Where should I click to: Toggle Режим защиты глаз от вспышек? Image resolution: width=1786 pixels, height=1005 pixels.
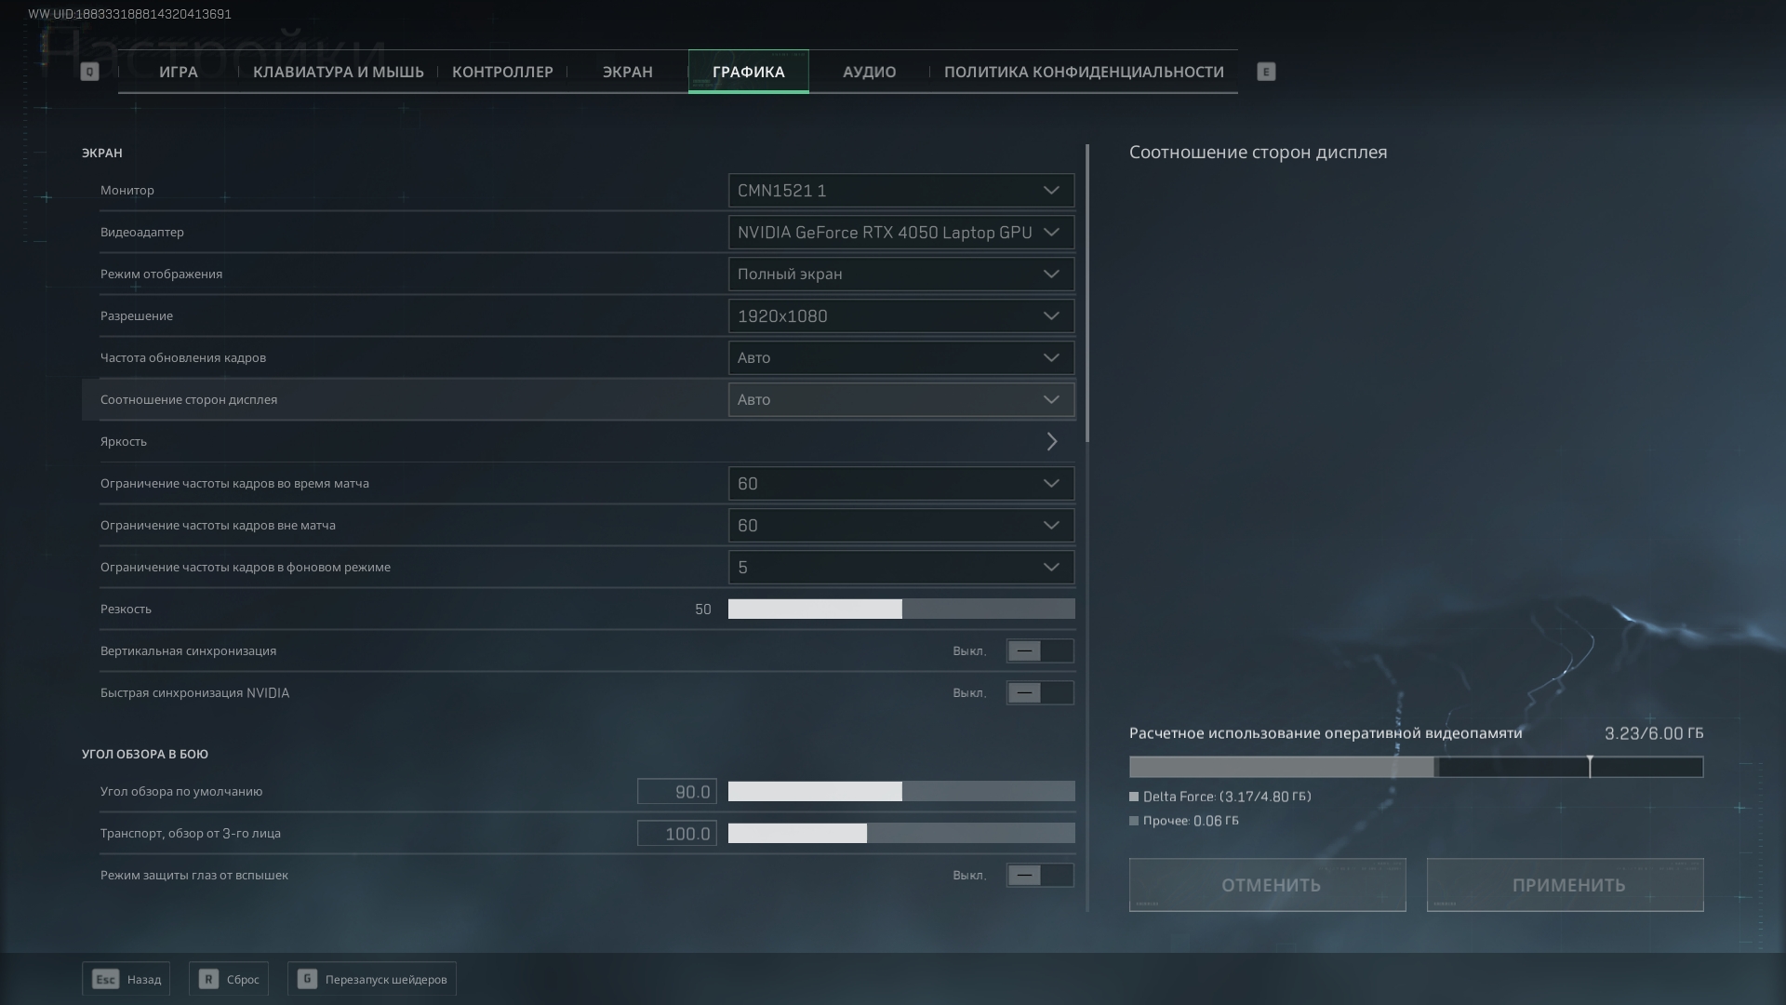1039,875
